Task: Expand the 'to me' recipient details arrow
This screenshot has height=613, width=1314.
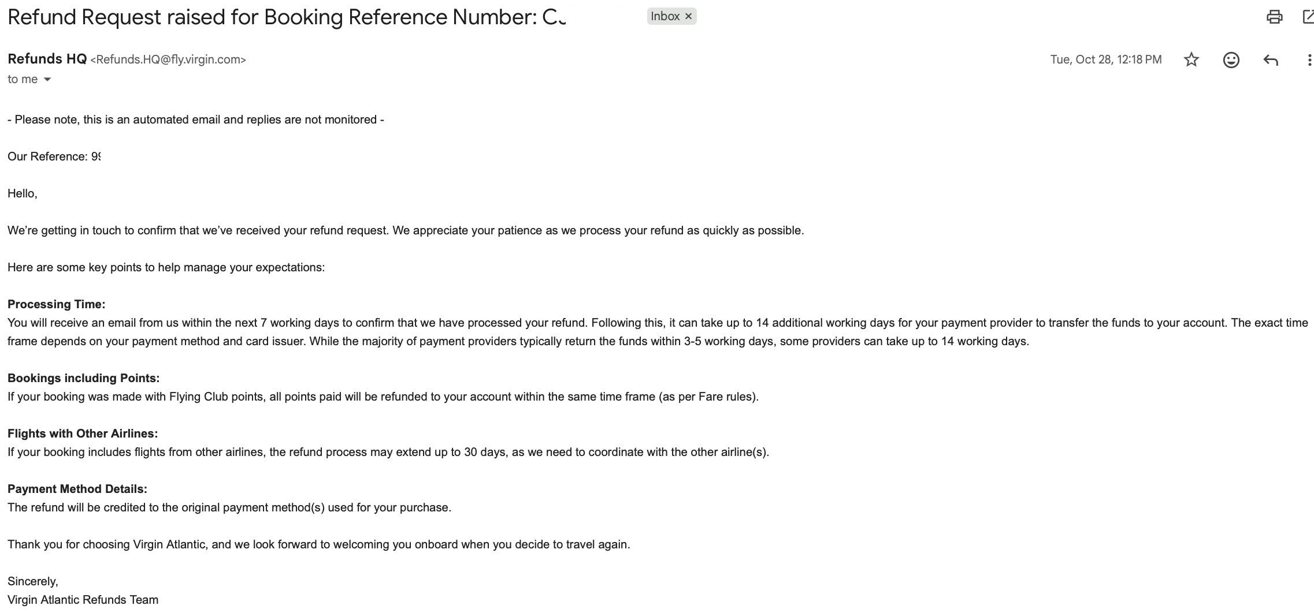Action: [x=47, y=80]
